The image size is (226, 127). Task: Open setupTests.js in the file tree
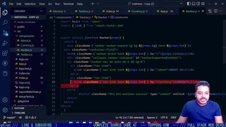26,96
